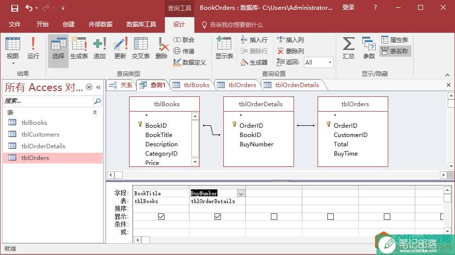Collapse the navigation pane with «
Image resolution: width=455 pixels, height=255 pixels.
98,87
